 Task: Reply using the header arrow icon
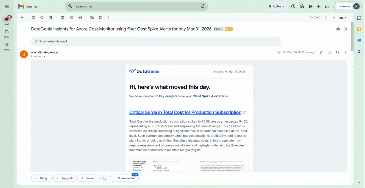point(337,52)
